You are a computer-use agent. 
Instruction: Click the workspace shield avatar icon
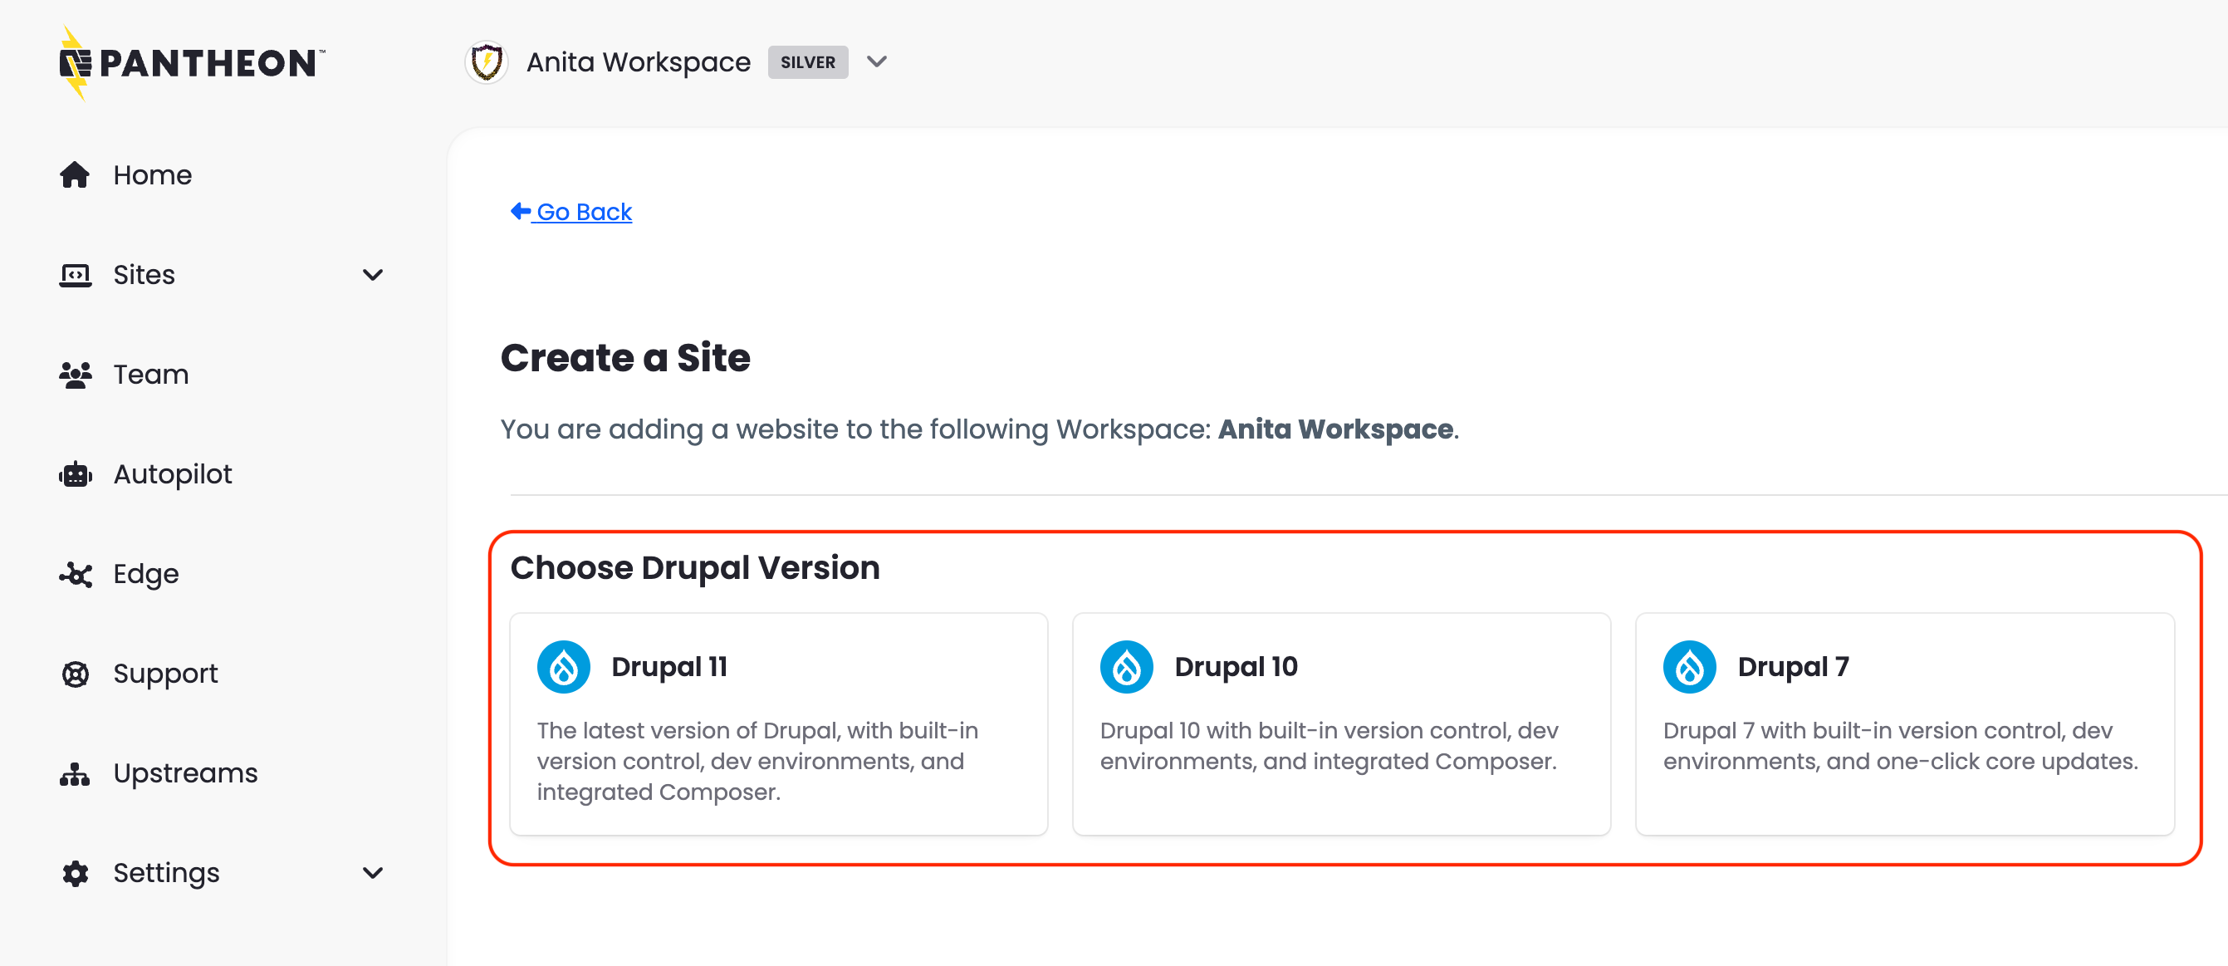click(487, 61)
